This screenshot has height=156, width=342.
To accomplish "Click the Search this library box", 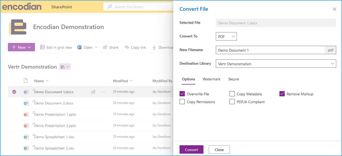I will point(138,7).
